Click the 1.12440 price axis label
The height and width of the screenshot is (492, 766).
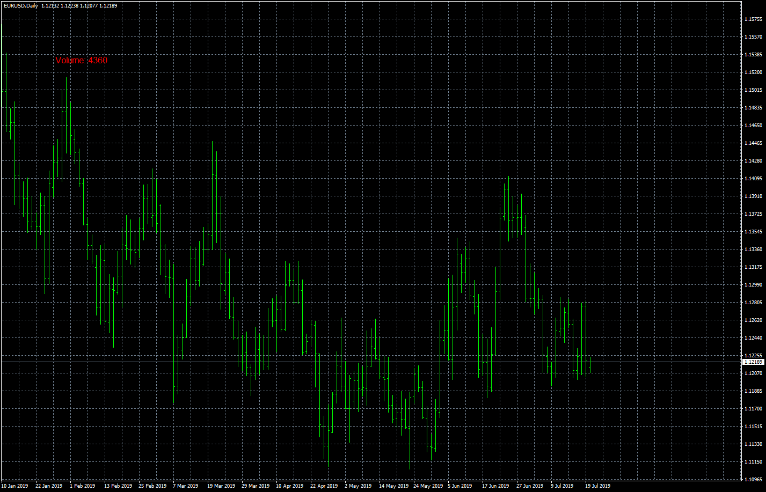click(753, 338)
